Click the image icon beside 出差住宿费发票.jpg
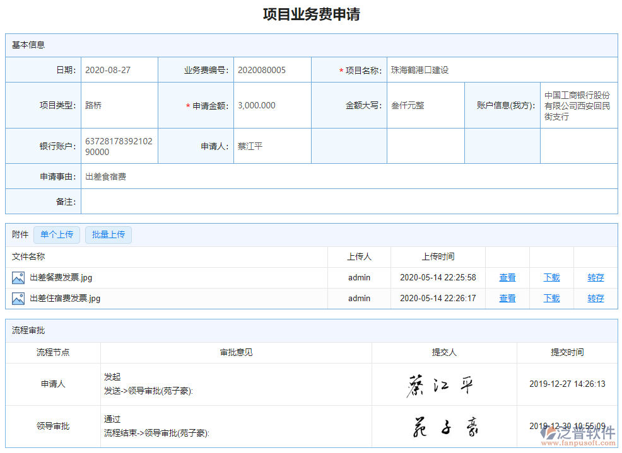 click(17, 298)
